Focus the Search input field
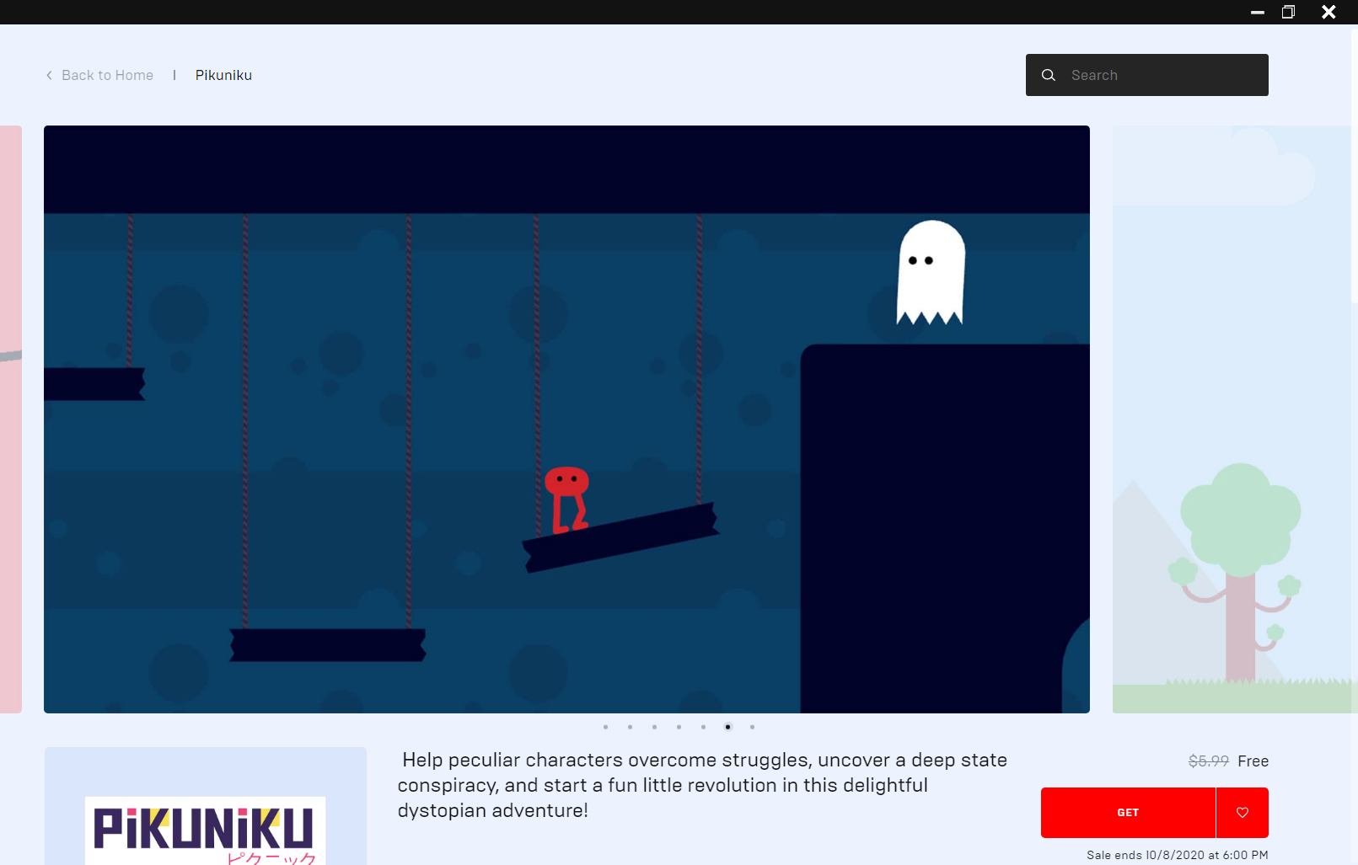Viewport: 1358px width, 865px height. tap(1146, 75)
